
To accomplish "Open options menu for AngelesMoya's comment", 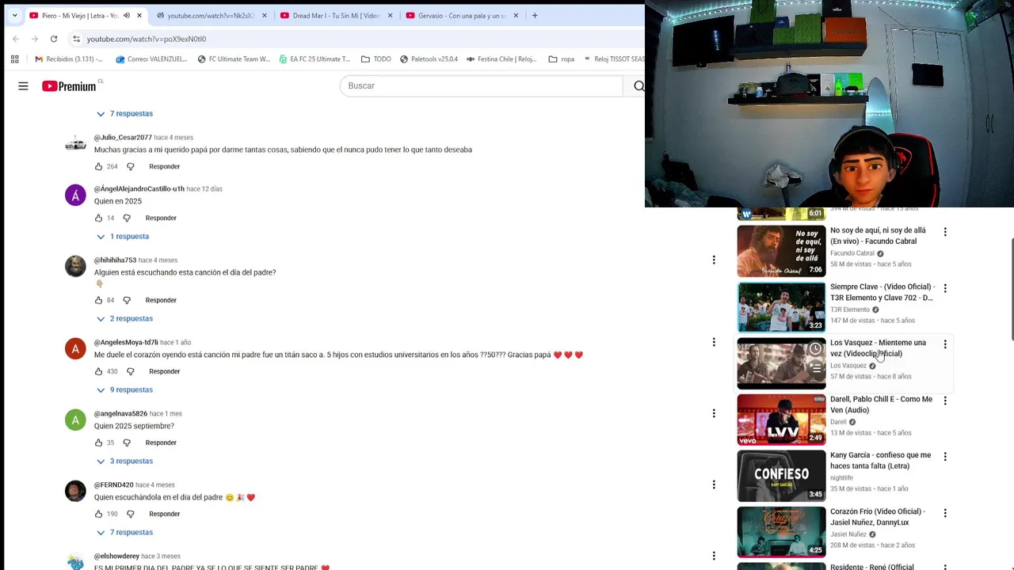I will coord(714,342).
